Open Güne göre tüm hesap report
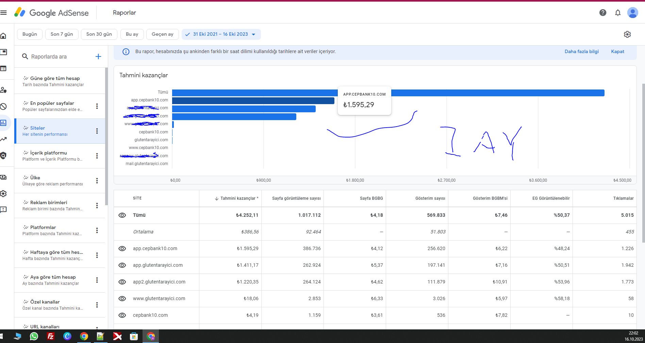This screenshot has width=645, height=343. (60, 81)
